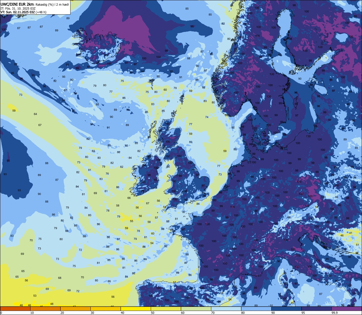Click the "IT: Fös. 31. 10. 2025 03Z" line

[x=18, y=8]
